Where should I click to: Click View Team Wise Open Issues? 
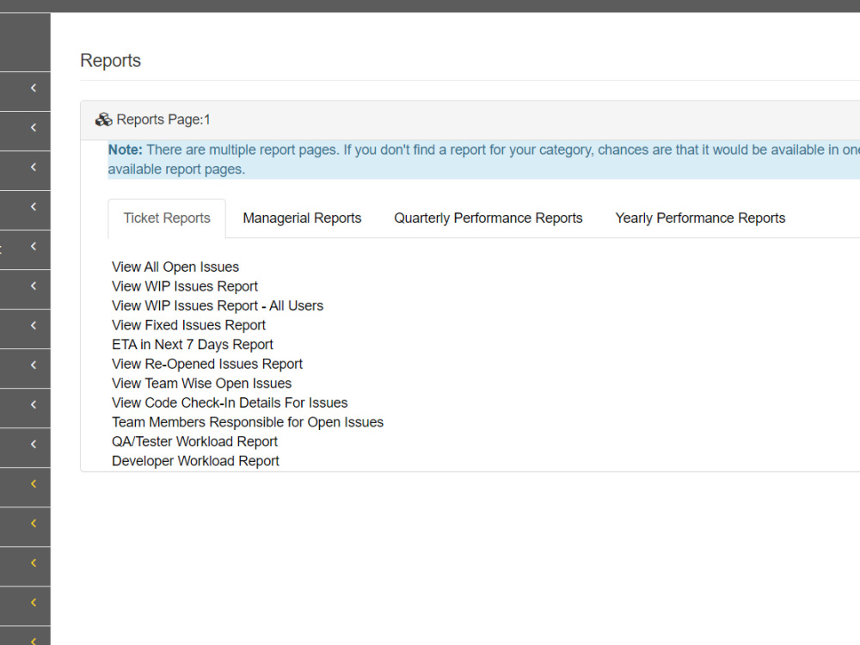pos(202,384)
